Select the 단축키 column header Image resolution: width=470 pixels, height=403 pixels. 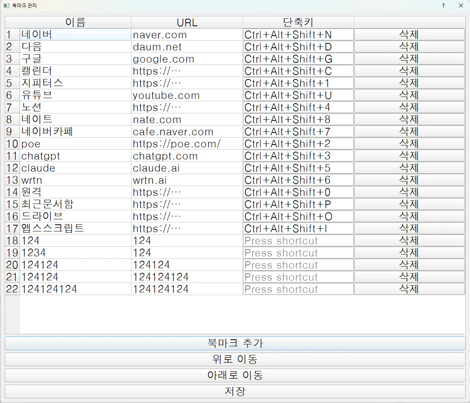[298, 22]
